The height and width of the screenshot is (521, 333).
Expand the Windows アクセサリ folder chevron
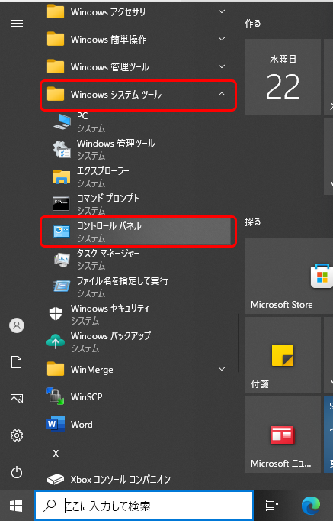(222, 11)
